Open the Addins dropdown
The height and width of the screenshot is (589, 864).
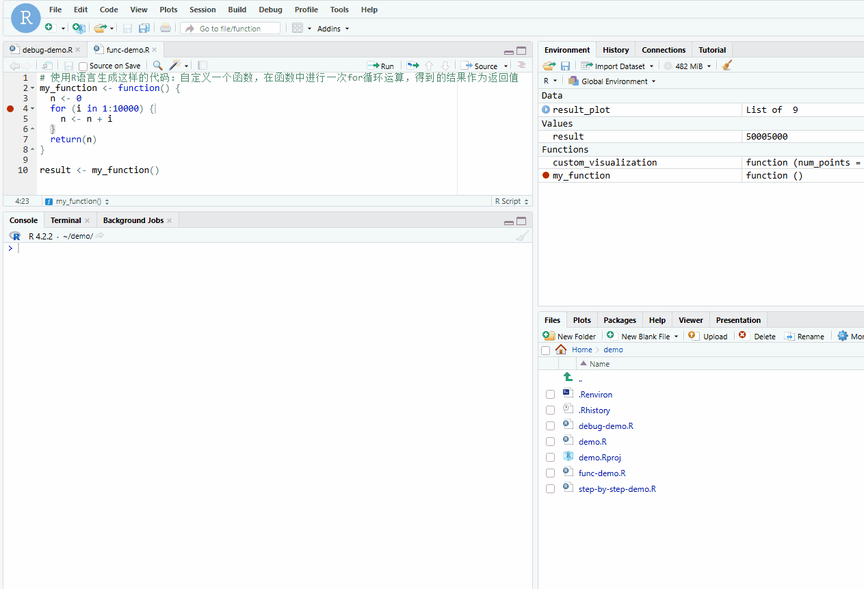click(333, 29)
